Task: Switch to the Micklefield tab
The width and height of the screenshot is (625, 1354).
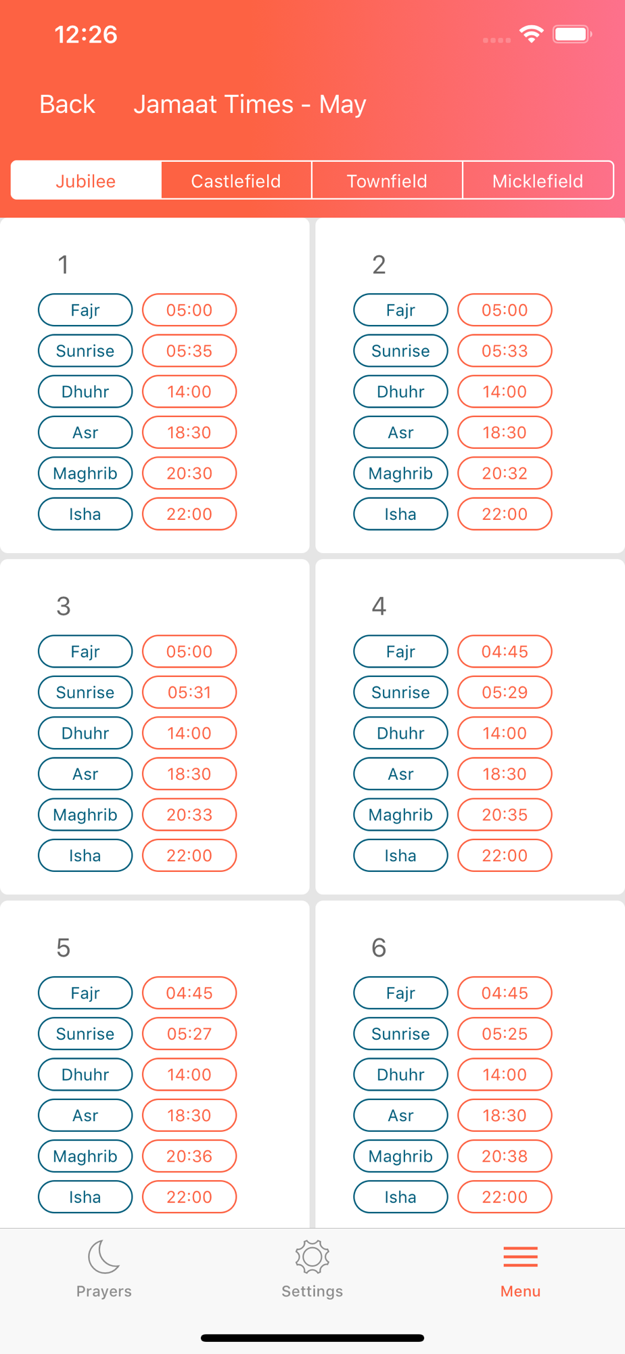Action: (x=538, y=181)
